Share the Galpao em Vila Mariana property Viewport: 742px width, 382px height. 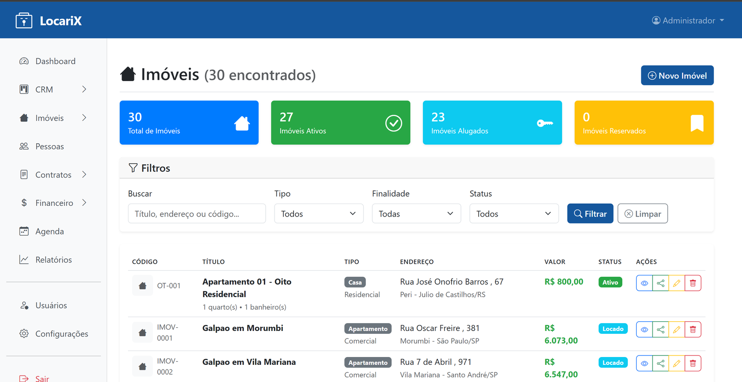tap(660, 363)
